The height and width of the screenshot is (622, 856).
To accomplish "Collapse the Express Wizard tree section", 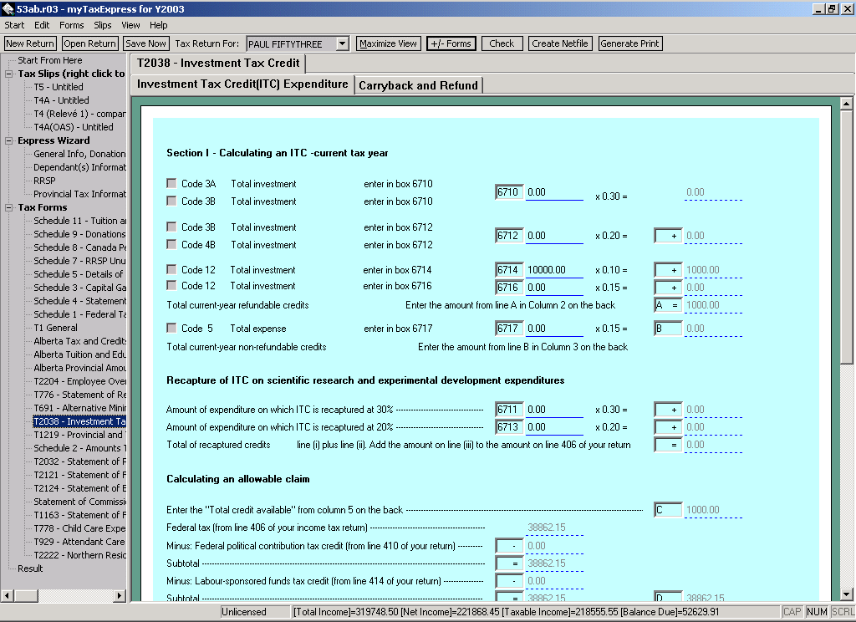I will click(9, 140).
